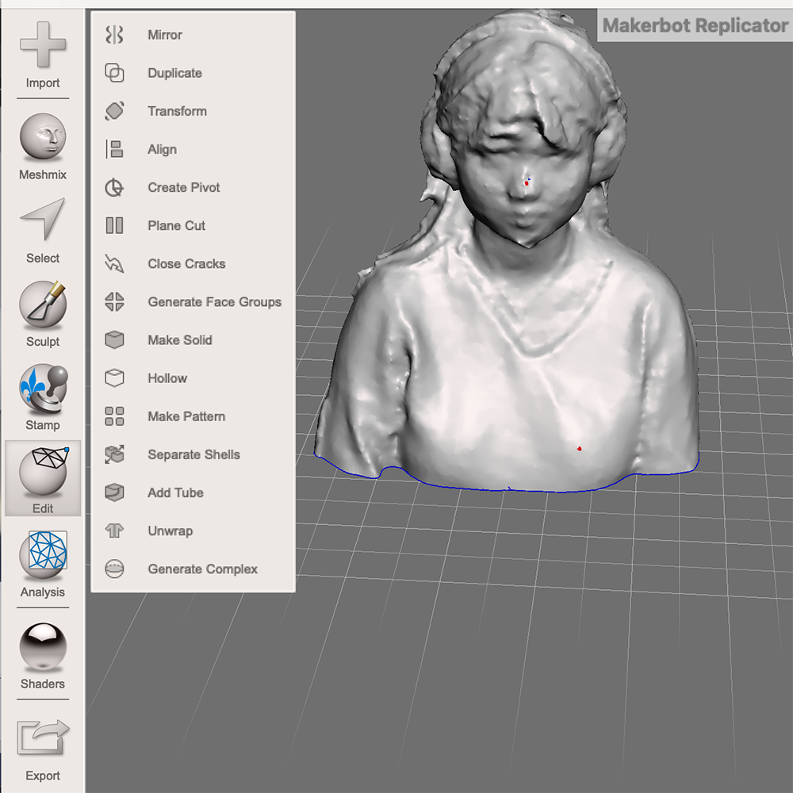The height and width of the screenshot is (793, 793).
Task: Open the Import tool
Action: pos(43,56)
